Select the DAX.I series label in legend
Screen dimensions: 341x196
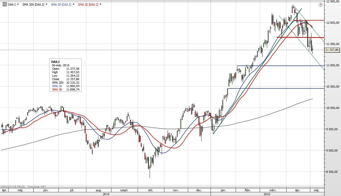(12, 5)
